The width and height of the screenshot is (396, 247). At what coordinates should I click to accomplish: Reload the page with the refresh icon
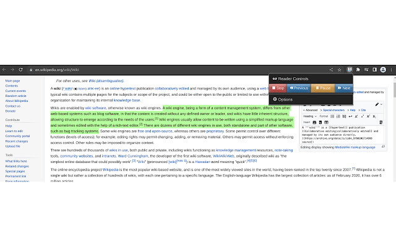(20, 70)
